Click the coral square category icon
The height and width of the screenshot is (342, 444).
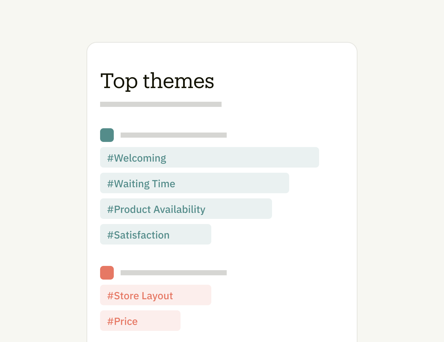pos(107,273)
